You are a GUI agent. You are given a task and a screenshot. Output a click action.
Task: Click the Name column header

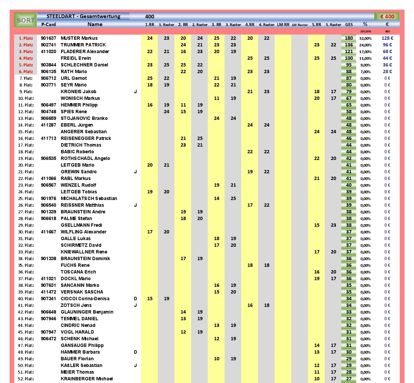tap(95, 24)
